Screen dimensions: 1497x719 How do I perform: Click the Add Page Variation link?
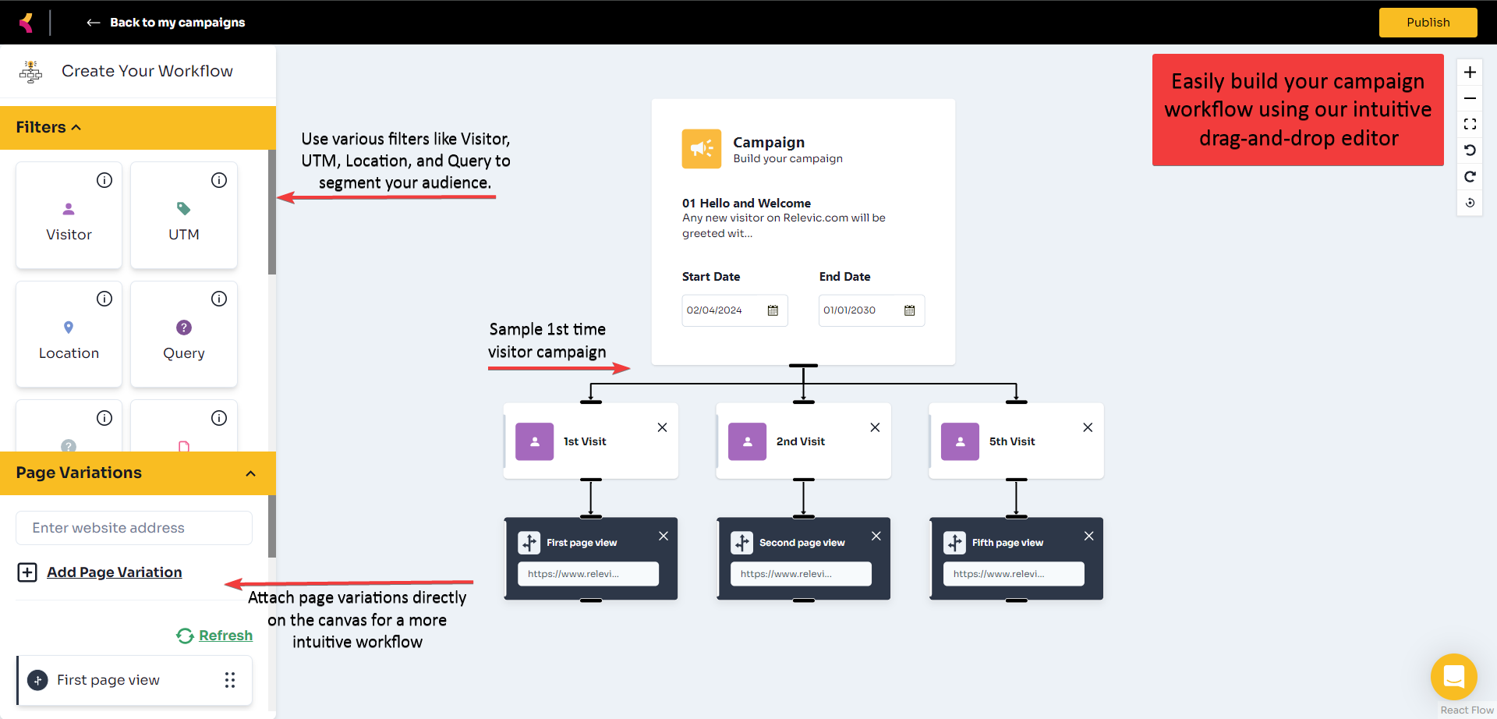coord(114,572)
